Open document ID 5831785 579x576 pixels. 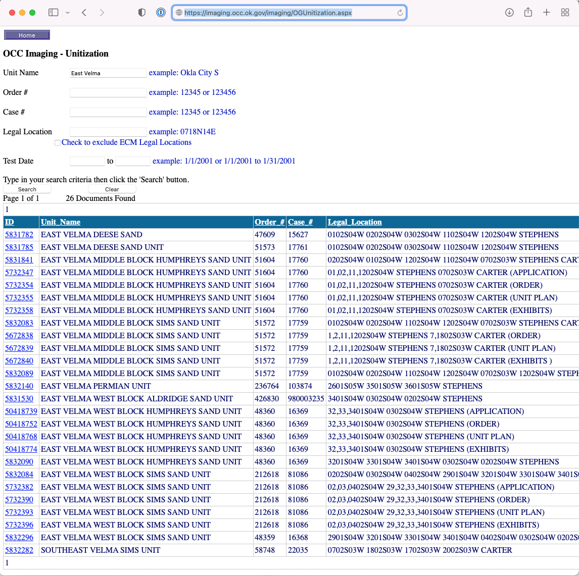[19, 247]
